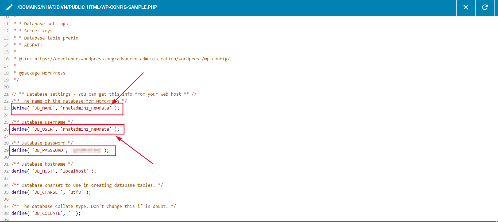Click line number 32 in gutter
Image resolution: width=498 pixels, height=222 pixels.
pyautogui.click(x=6, y=171)
